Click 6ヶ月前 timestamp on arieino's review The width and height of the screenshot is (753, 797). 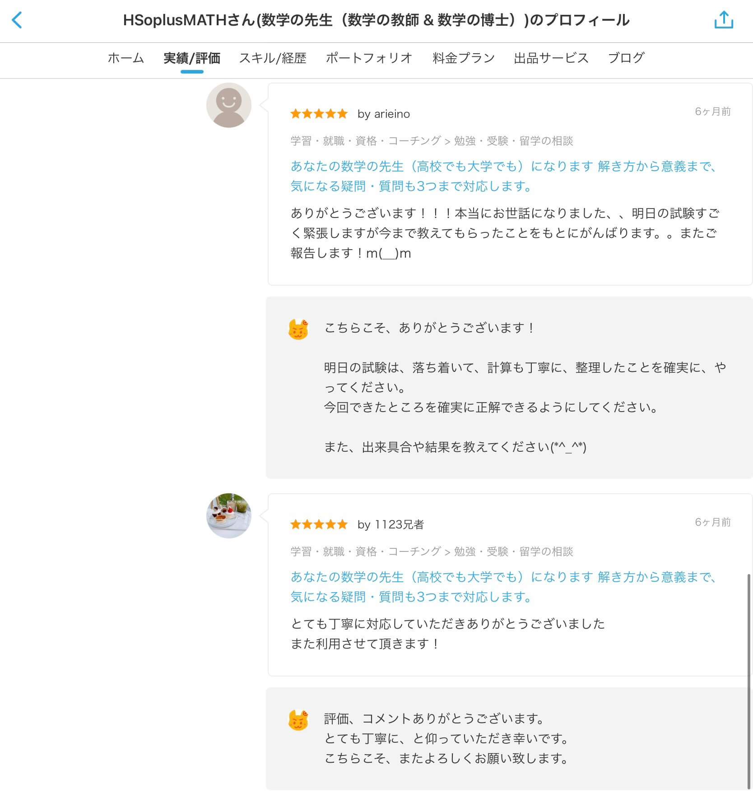[x=713, y=111]
